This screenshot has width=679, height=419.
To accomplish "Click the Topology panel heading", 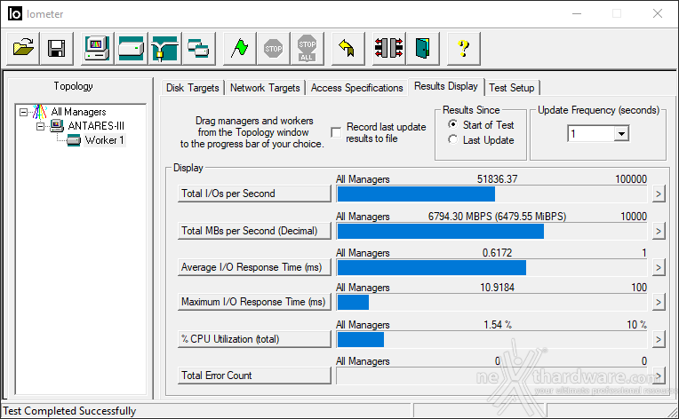I will tap(73, 86).
